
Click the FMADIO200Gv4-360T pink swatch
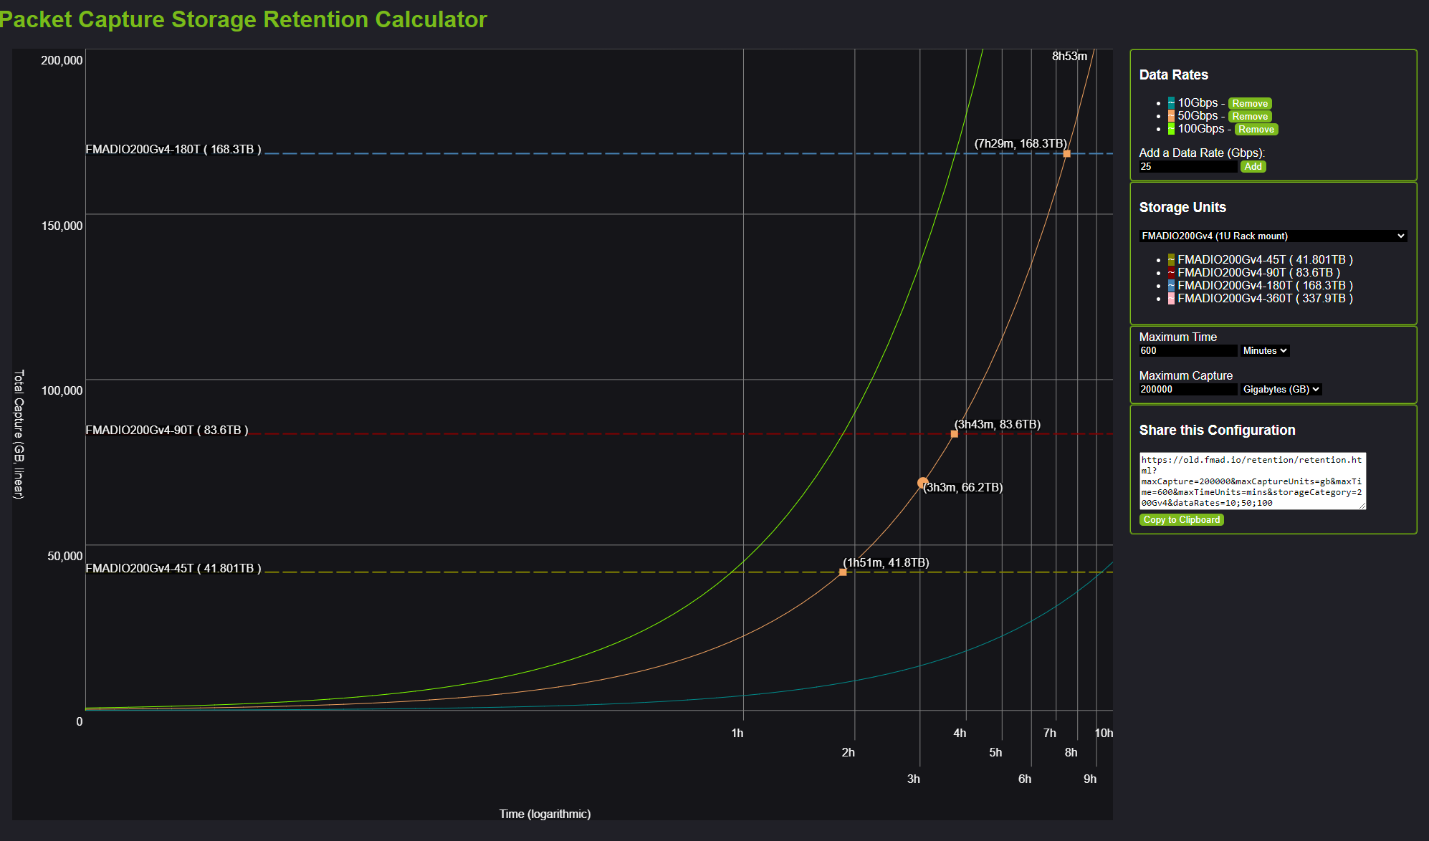(1171, 299)
